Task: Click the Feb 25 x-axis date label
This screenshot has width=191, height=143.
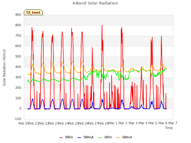Action: click(73, 123)
